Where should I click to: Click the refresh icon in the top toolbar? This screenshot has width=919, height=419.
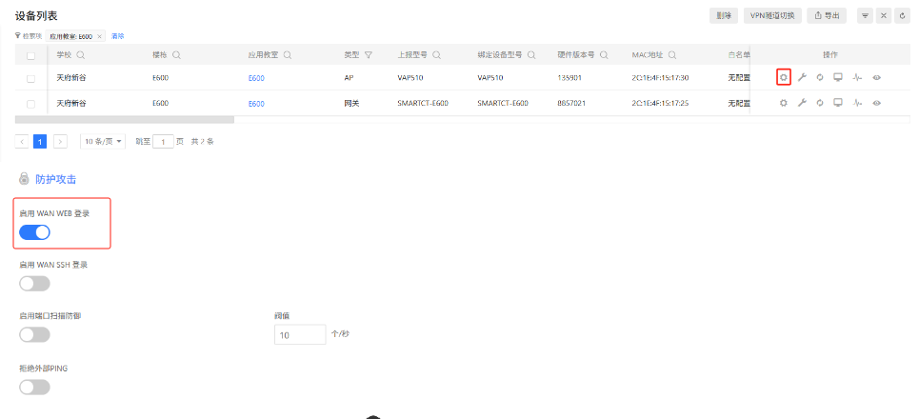(902, 15)
